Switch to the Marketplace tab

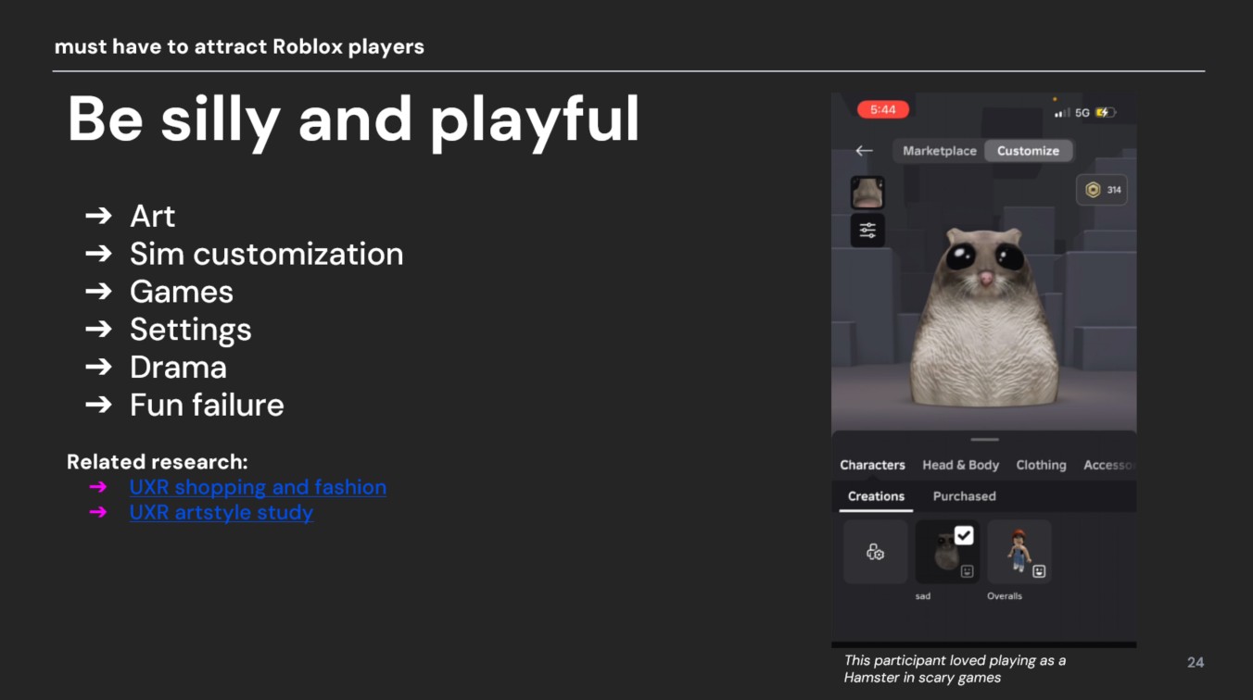click(x=939, y=151)
